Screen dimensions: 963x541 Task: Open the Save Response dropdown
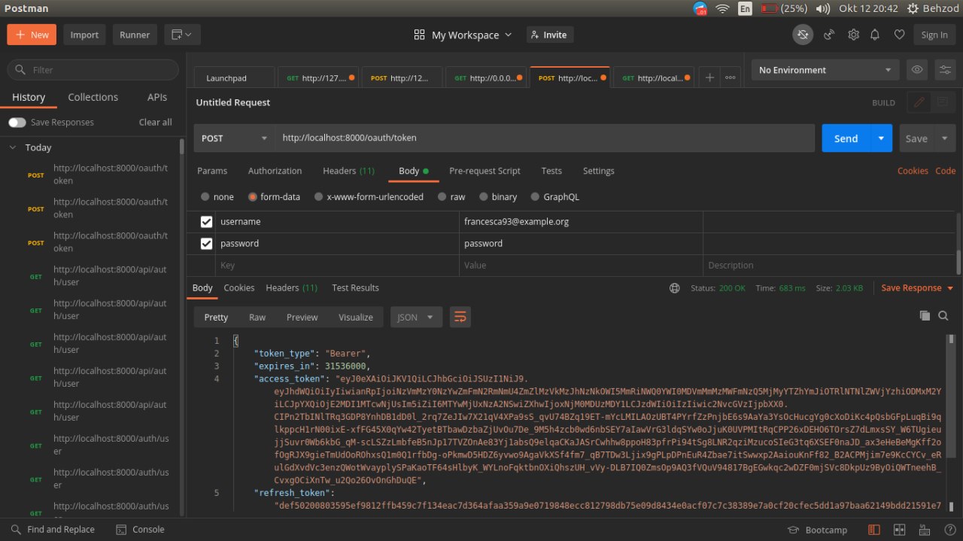point(917,288)
